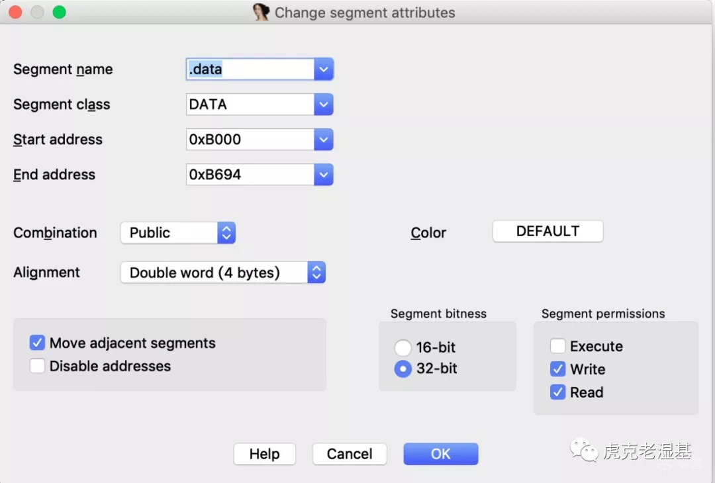Image resolution: width=715 pixels, height=483 pixels.
Task: Select the 32-bit segment bitness option
Action: click(x=403, y=369)
